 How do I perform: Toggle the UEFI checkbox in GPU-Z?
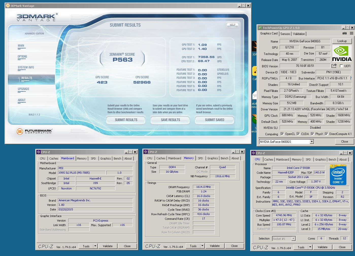[341, 66]
